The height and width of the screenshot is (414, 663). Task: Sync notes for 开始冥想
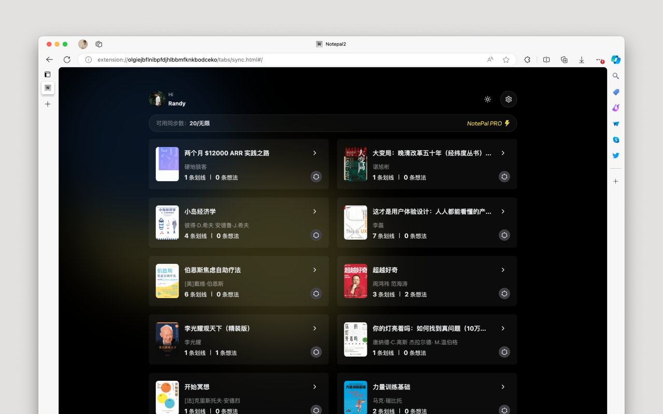coord(316,410)
